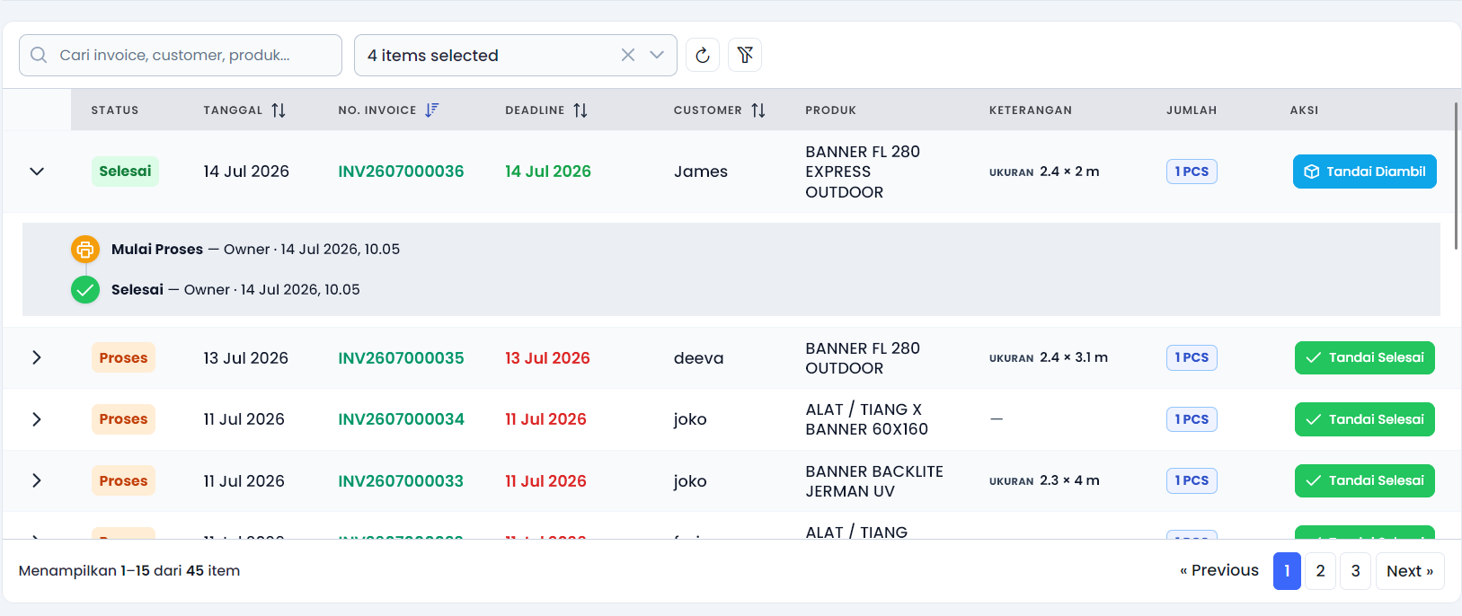
Task: Click customer name deeva
Action: click(698, 357)
